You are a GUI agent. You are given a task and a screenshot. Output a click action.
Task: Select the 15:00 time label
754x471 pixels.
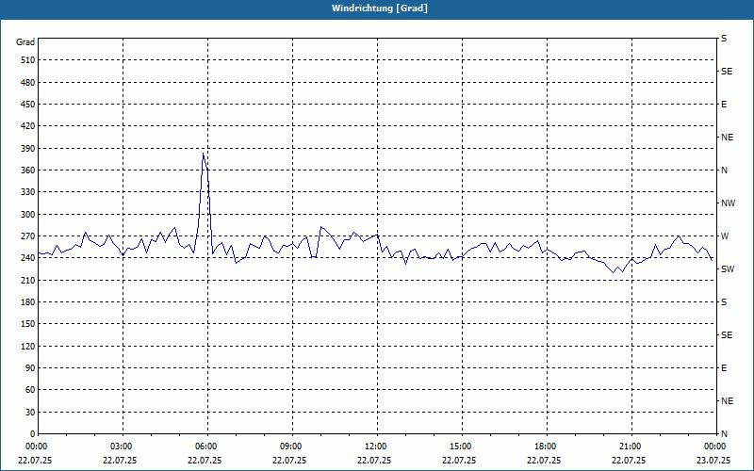[461, 447]
